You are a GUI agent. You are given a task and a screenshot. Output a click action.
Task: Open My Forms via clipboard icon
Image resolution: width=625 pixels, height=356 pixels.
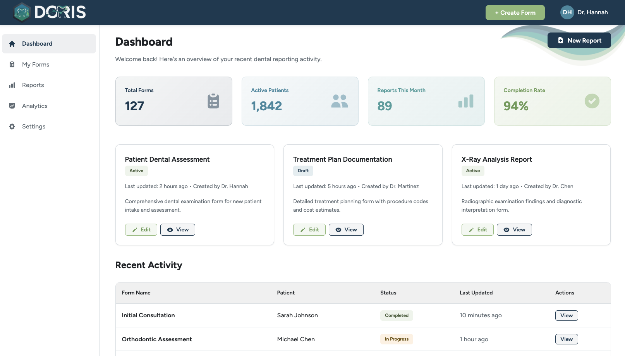coord(12,64)
